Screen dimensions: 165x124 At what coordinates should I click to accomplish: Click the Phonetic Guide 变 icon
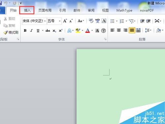coord(97,21)
